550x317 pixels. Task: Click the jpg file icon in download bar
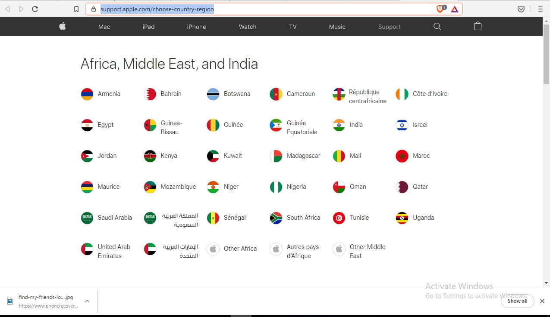pyautogui.click(x=10, y=301)
